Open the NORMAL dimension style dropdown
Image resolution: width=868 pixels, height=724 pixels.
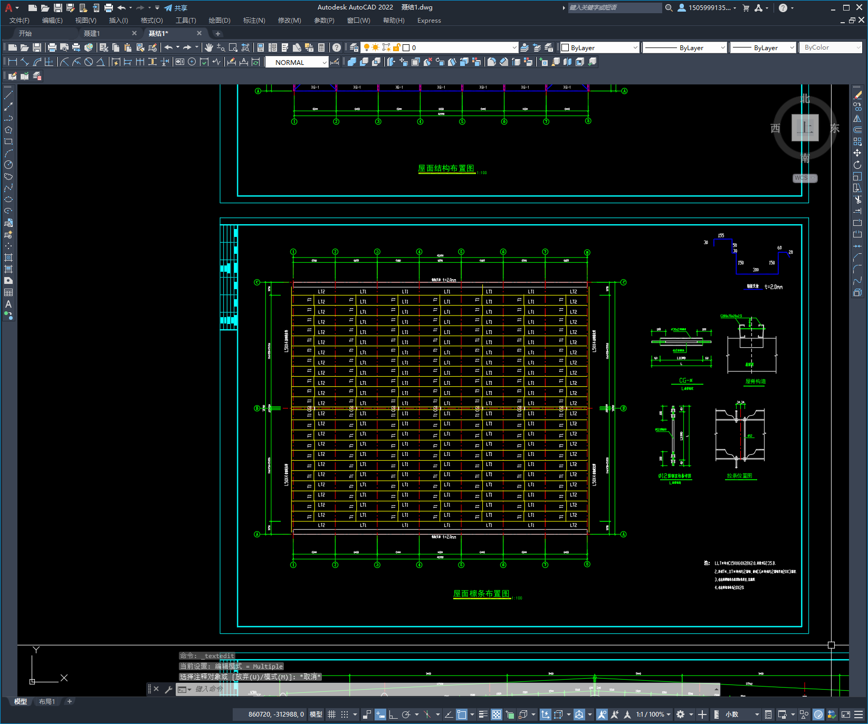pos(297,62)
